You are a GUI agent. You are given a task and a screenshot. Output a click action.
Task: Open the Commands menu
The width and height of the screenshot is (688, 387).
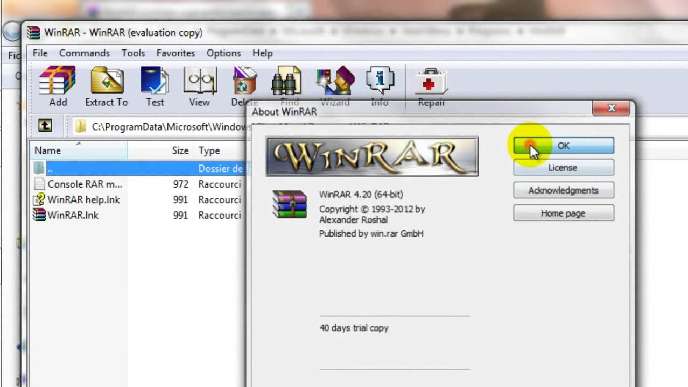[x=85, y=53]
